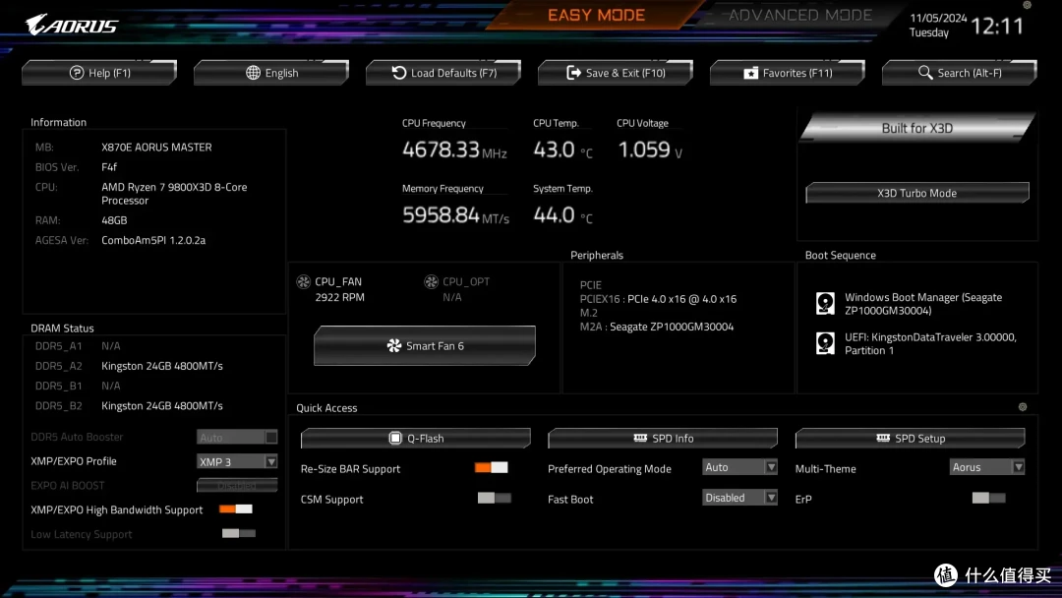The width and height of the screenshot is (1062, 598).
Task: Click RAM 48GB entry
Action: (x=81, y=220)
